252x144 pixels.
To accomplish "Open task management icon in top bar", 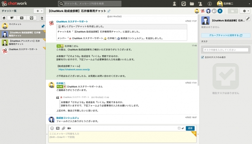I will [183, 3].
